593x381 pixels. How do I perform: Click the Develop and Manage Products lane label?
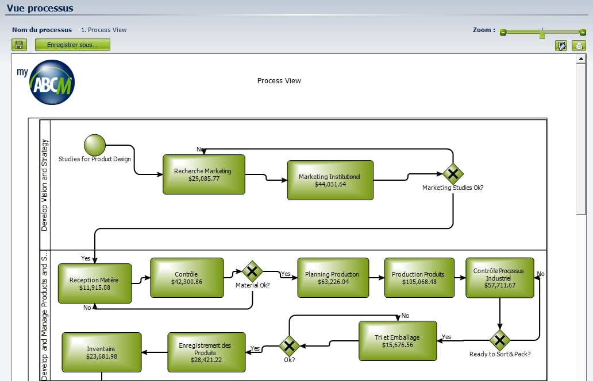[45, 316]
